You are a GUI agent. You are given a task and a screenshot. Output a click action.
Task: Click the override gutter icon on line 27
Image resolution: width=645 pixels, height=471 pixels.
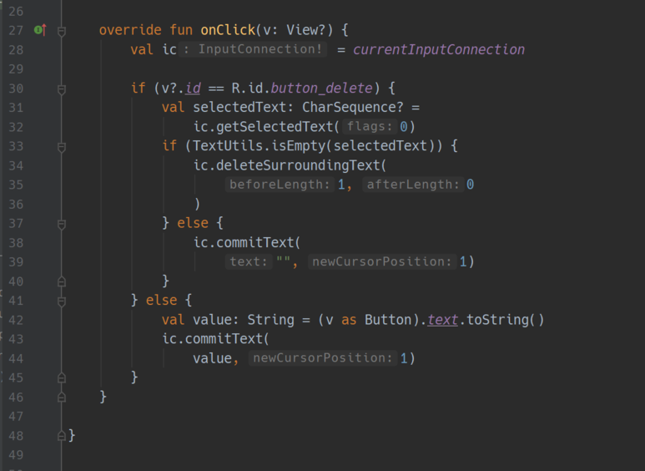click(x=40, y=29)
